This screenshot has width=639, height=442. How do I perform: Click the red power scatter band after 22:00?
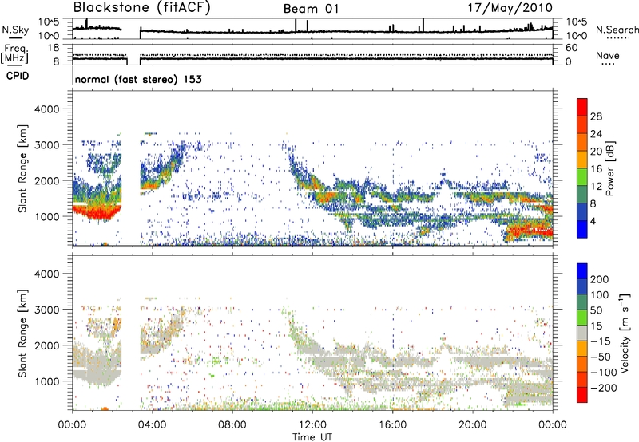529,232
